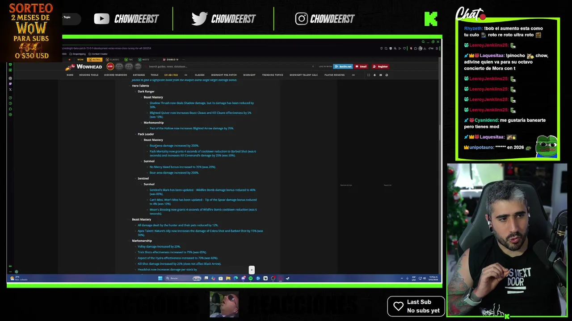The image size is (572, 321).
Task: Click the Wowhead logo
Action: [84, 66]
